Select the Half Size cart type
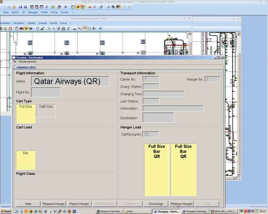The image size is (268, 214). coord(46,110)
